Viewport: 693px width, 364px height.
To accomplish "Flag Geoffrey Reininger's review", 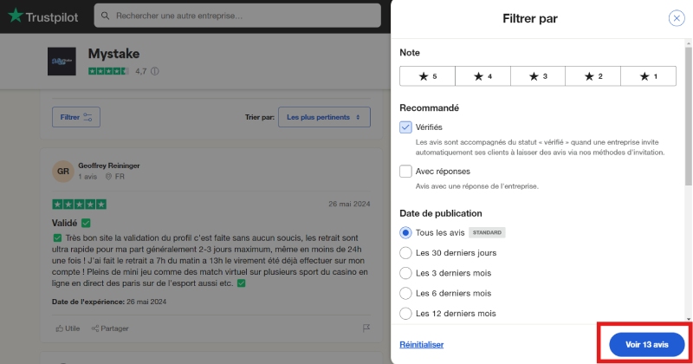I will [x=366, y=328].
